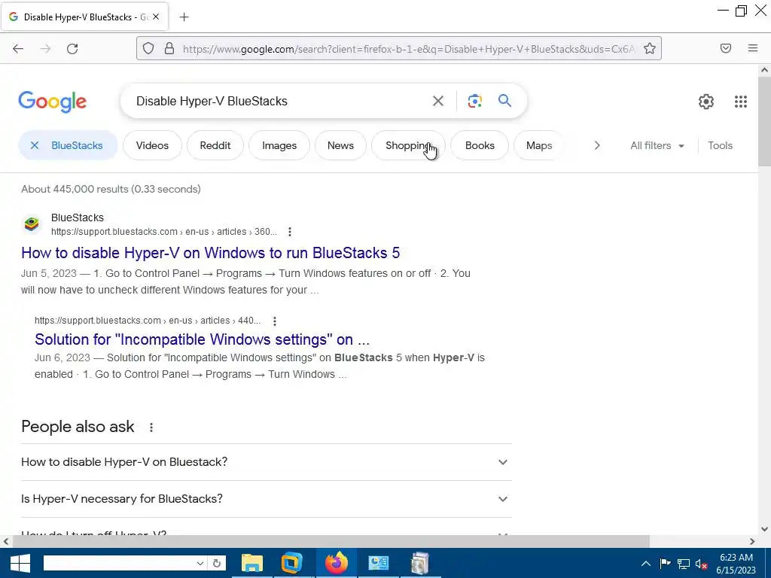Open the network tray icon

click(684, 564)
